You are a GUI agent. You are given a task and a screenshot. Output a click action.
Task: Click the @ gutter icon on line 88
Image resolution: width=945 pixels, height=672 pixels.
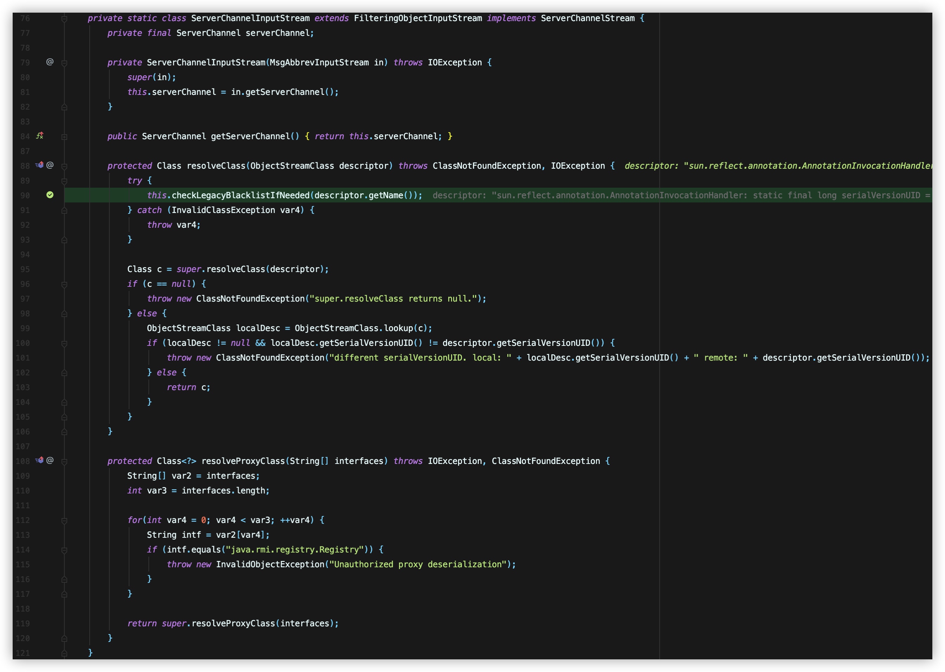[x=50, y=165]
